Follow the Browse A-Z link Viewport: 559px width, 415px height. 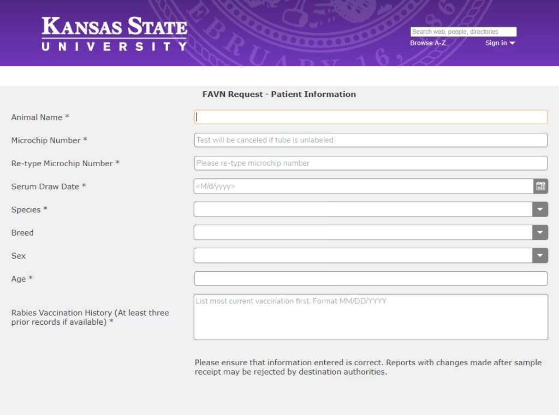427,43
